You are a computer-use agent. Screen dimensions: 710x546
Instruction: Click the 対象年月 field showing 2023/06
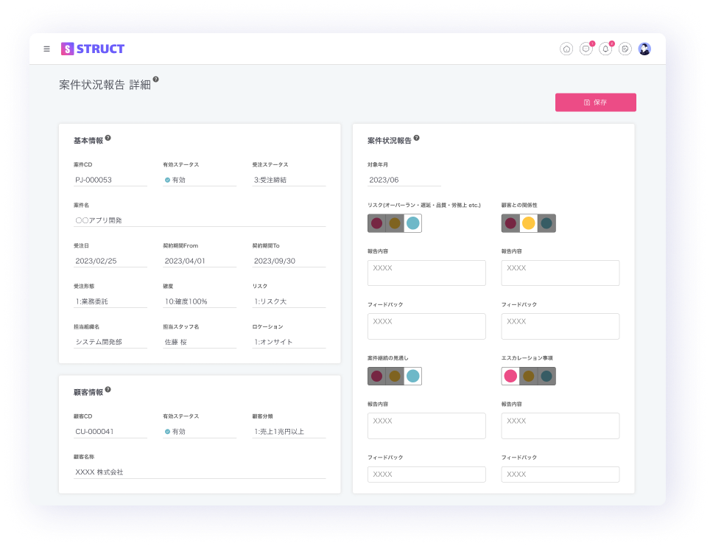[404, 180]
